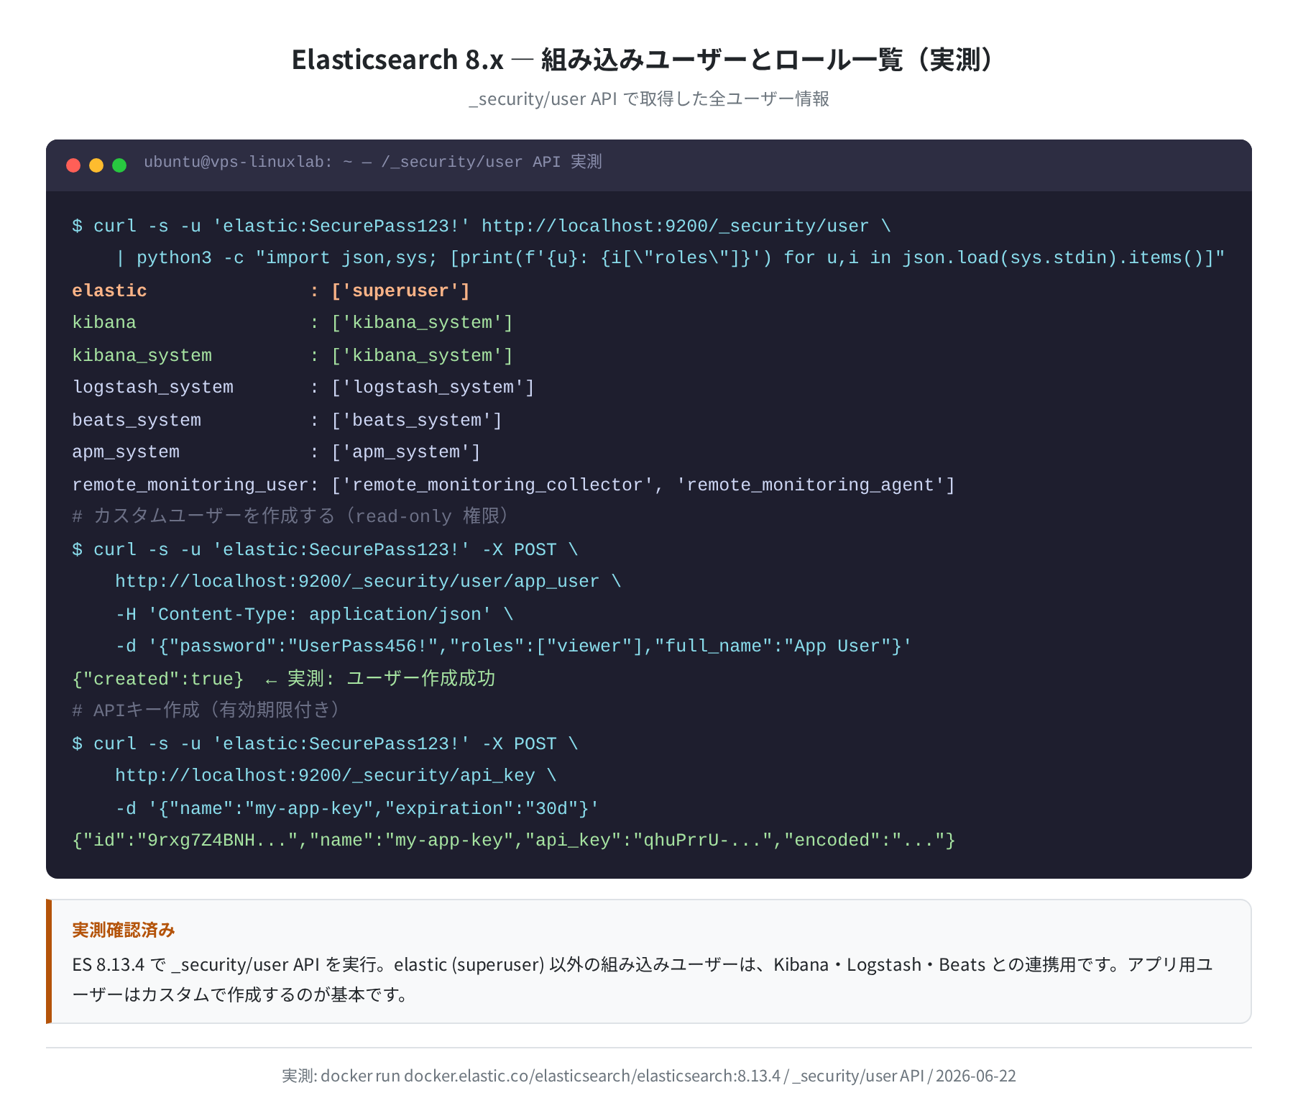The height and width of the screenshot is (1116, 1298).
Task: Click the {"created":true} response
Action: pos(158,679)
